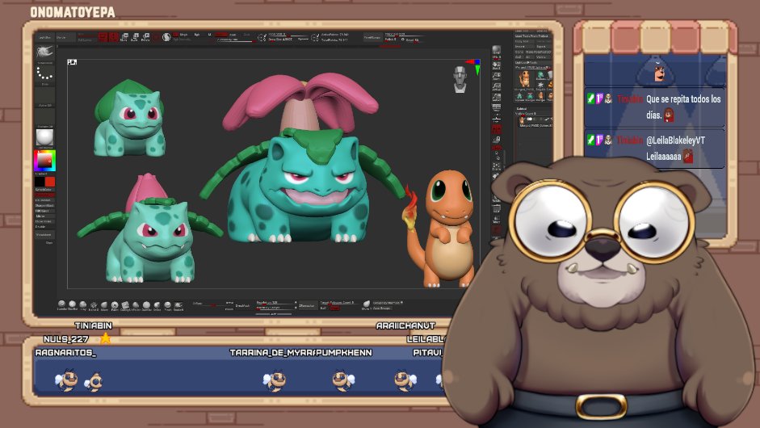Click the Move T brush icon
760x428 pixels.
coord(367,304)
